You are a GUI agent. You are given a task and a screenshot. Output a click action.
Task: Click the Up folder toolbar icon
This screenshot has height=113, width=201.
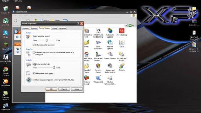35,20
